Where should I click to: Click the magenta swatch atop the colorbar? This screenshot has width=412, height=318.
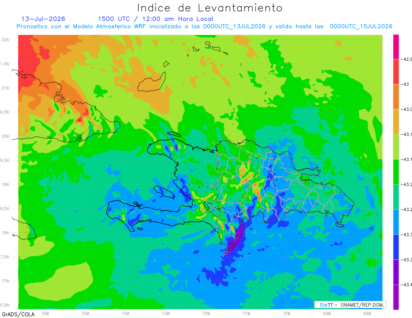(x=396, y=47)
